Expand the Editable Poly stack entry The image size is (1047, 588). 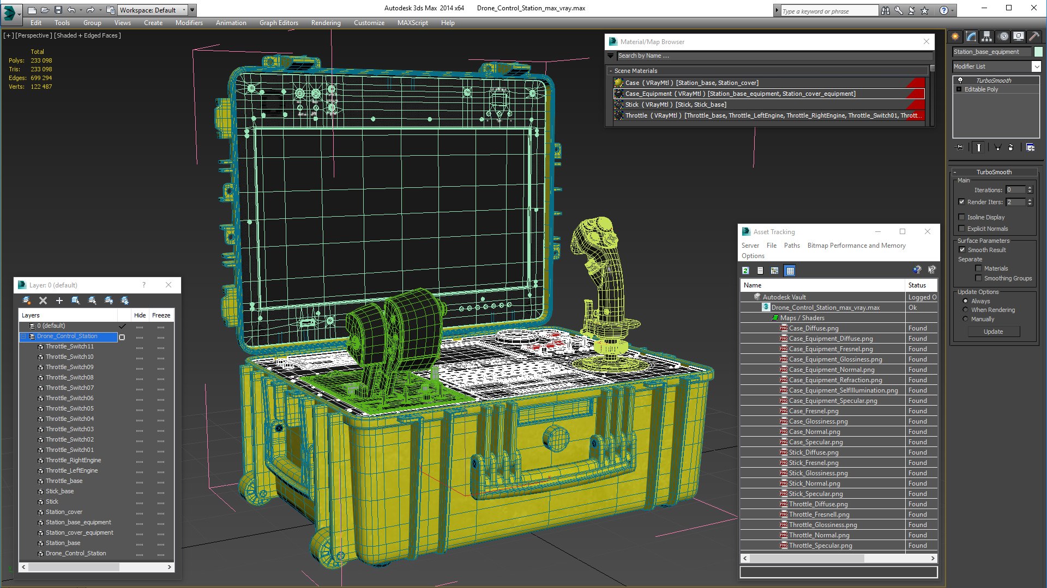pos(959,89)
